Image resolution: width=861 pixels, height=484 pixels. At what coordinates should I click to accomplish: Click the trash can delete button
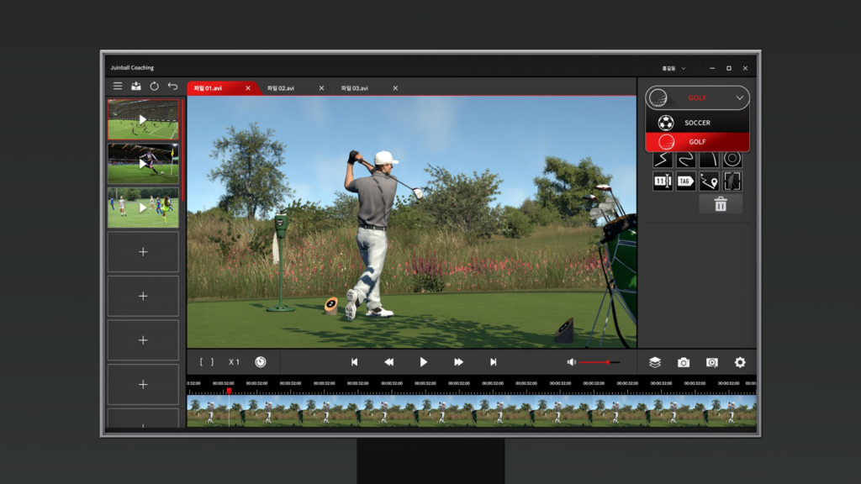tap(721, 204)
